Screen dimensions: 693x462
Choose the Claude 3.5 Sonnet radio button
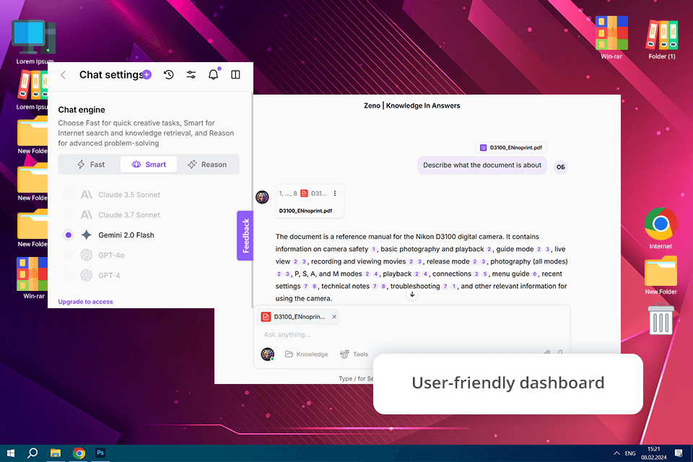pos(68,194)
